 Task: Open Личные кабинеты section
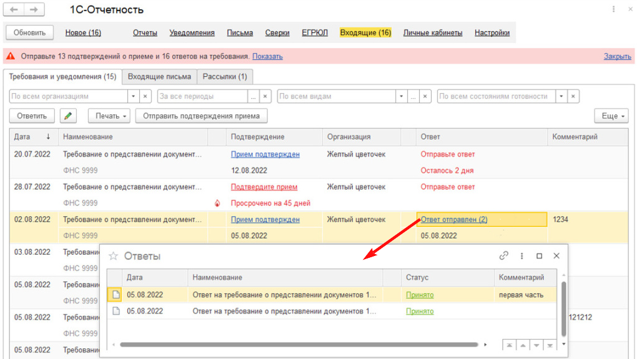[433, 32]
